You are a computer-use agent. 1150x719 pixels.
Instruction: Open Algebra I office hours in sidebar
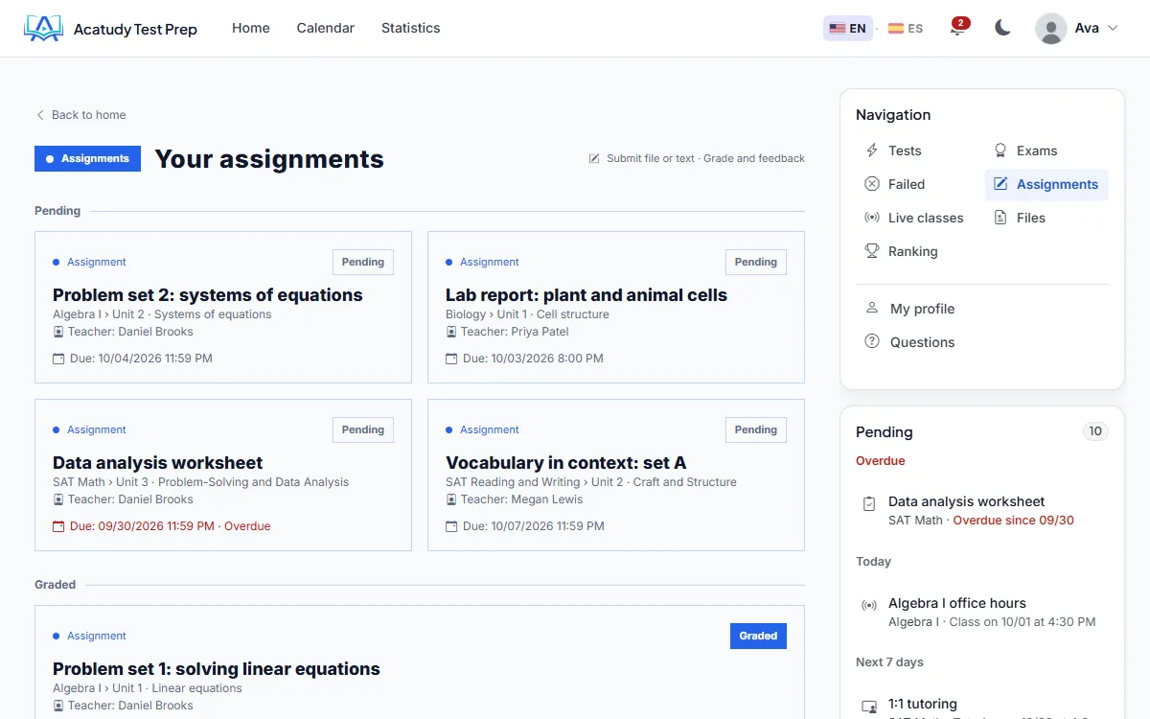pyautogui.click(x=957, y=603)
